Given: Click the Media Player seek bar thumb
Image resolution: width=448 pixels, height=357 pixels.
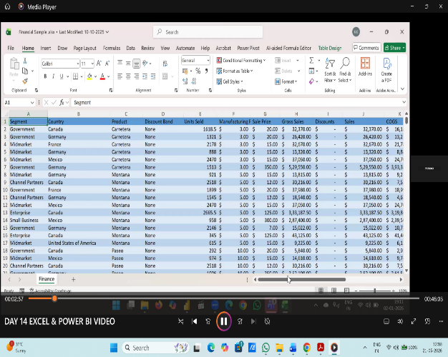Looking at the screenshot, I should coord(54,298).
